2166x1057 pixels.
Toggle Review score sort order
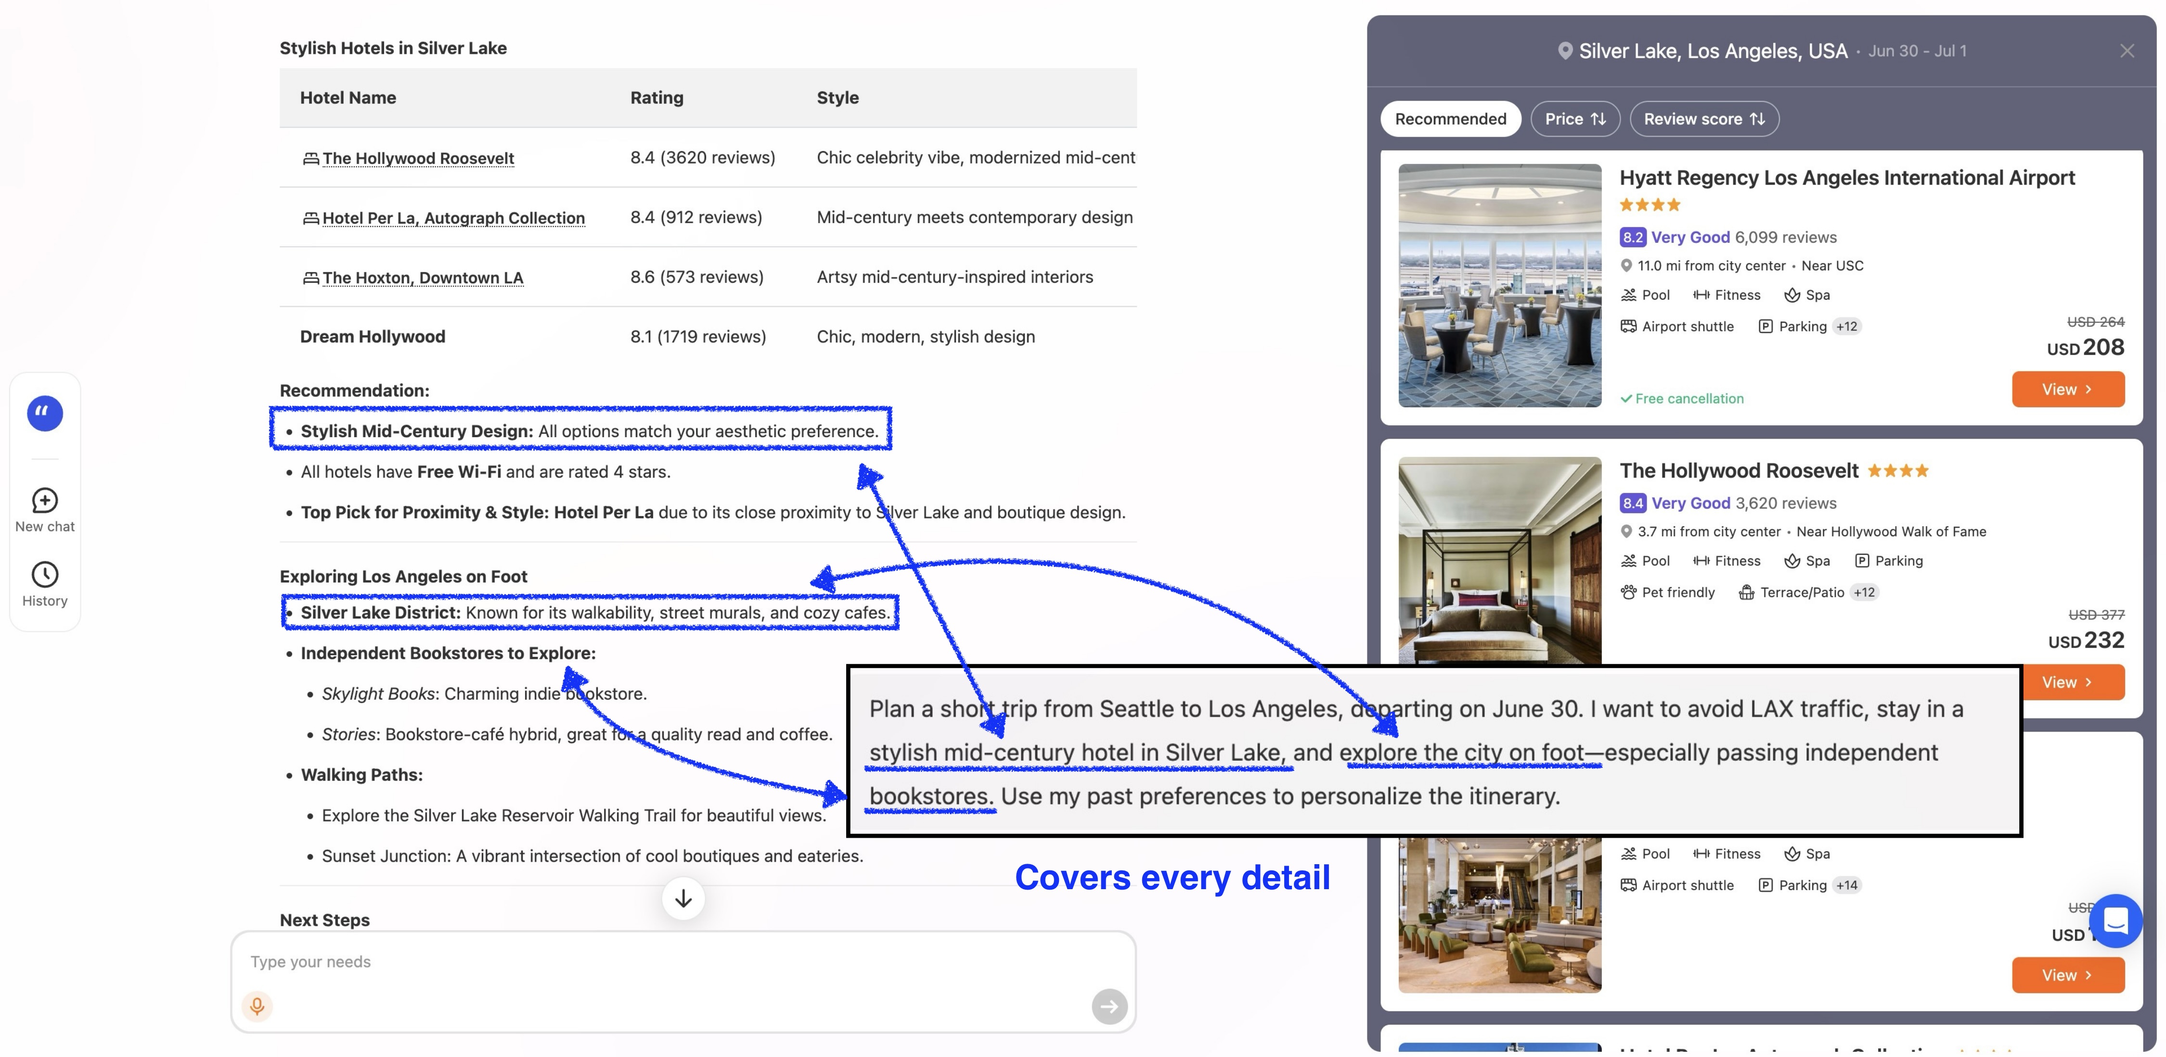tap(1703, 119)
